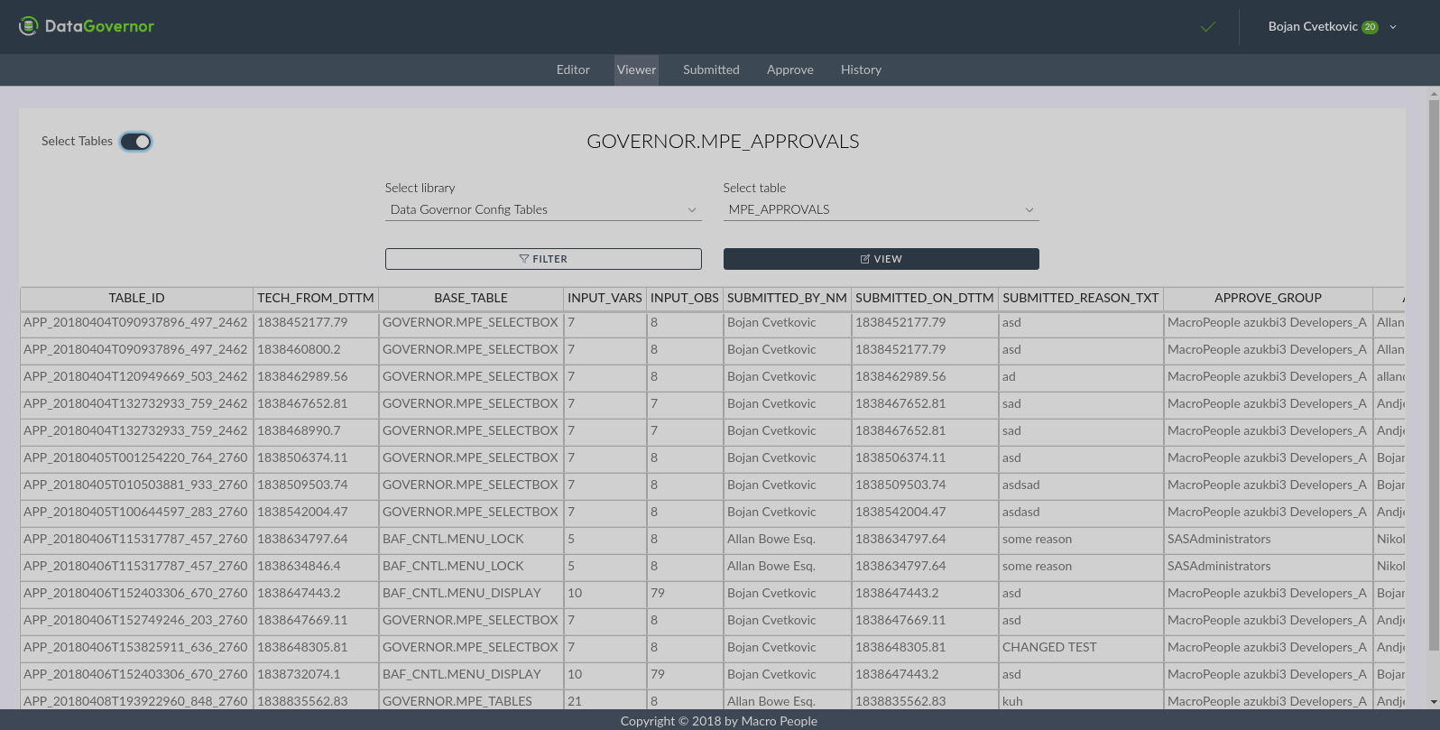1440x730 pixels.
Task: Open the Submitted tab
Action: 711,69
